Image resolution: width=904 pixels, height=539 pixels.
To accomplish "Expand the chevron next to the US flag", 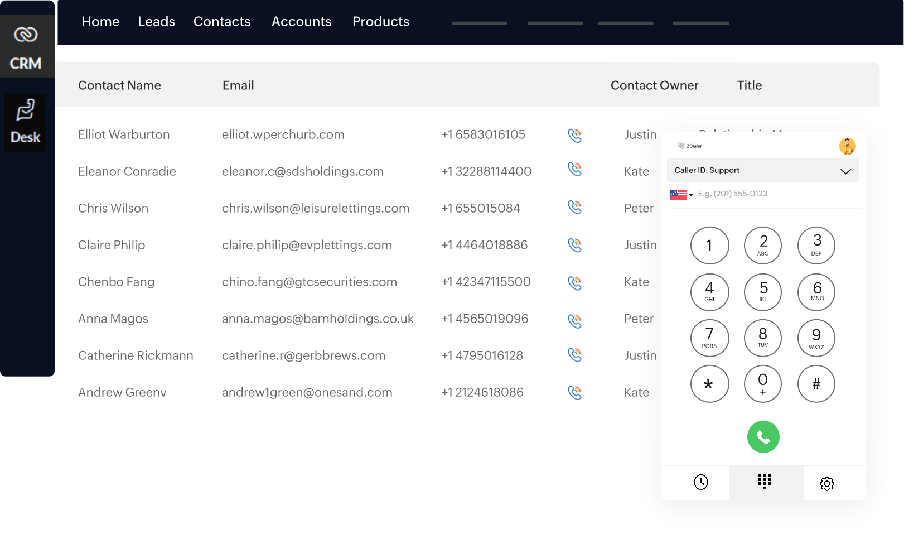I will [x=690, y=195].
